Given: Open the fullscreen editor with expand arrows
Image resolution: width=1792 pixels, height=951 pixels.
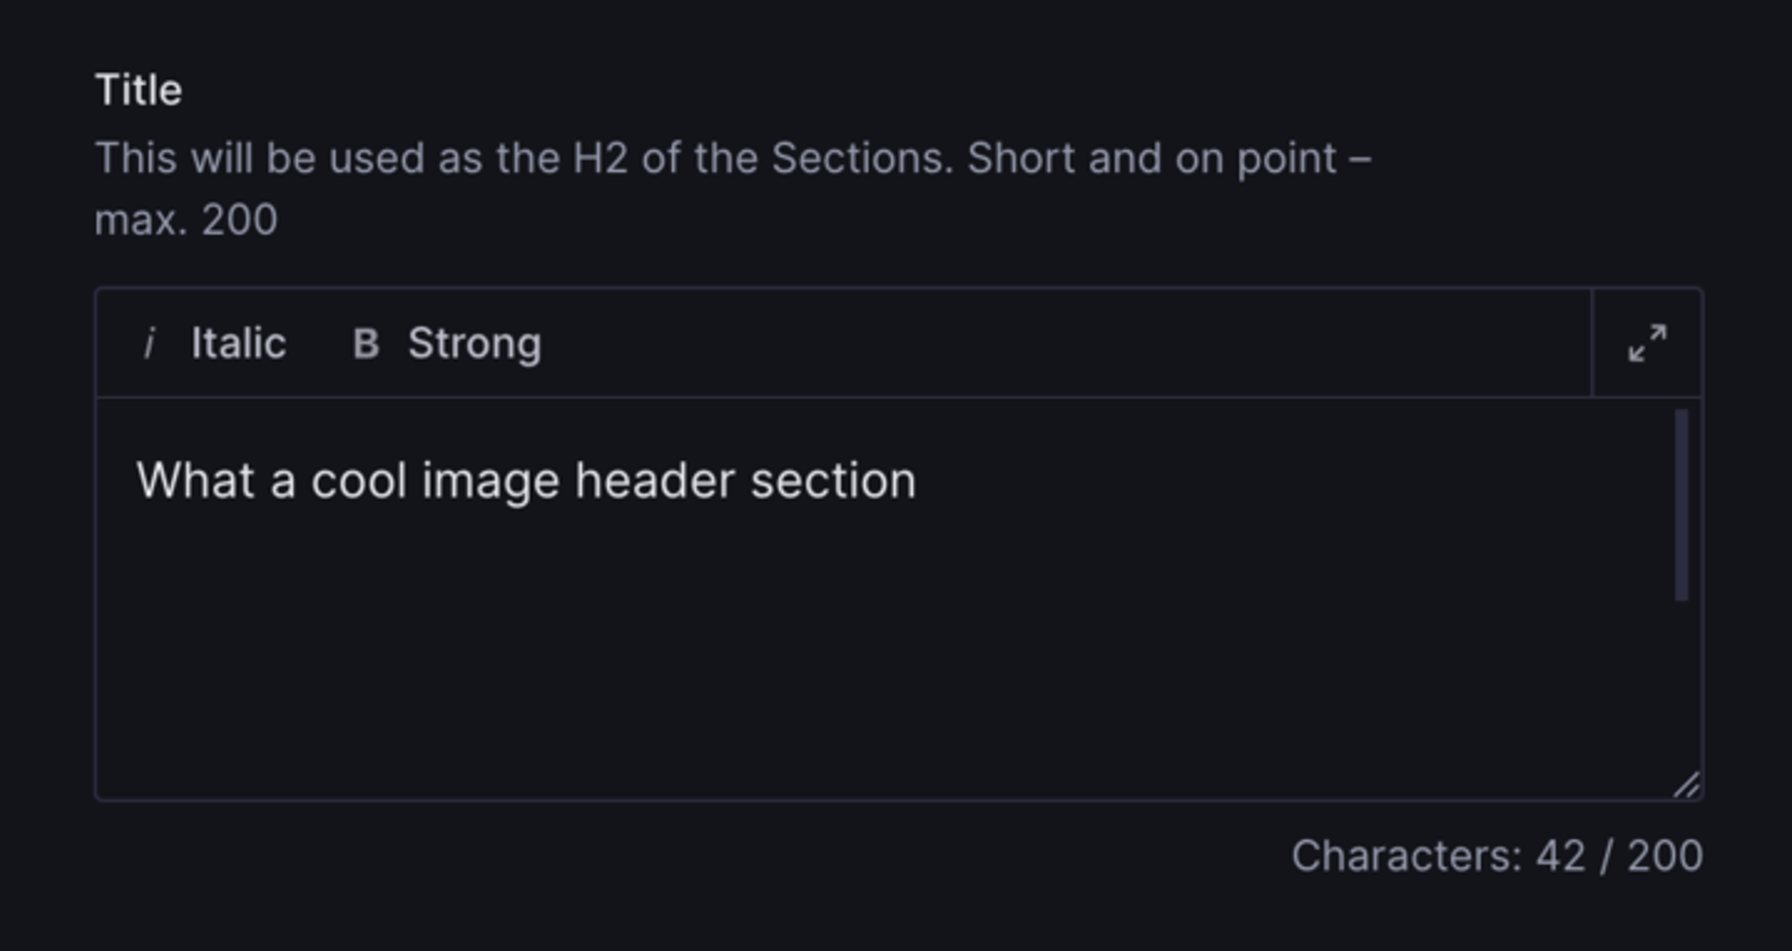Looking at the screenshot, I should (1647, 343).
